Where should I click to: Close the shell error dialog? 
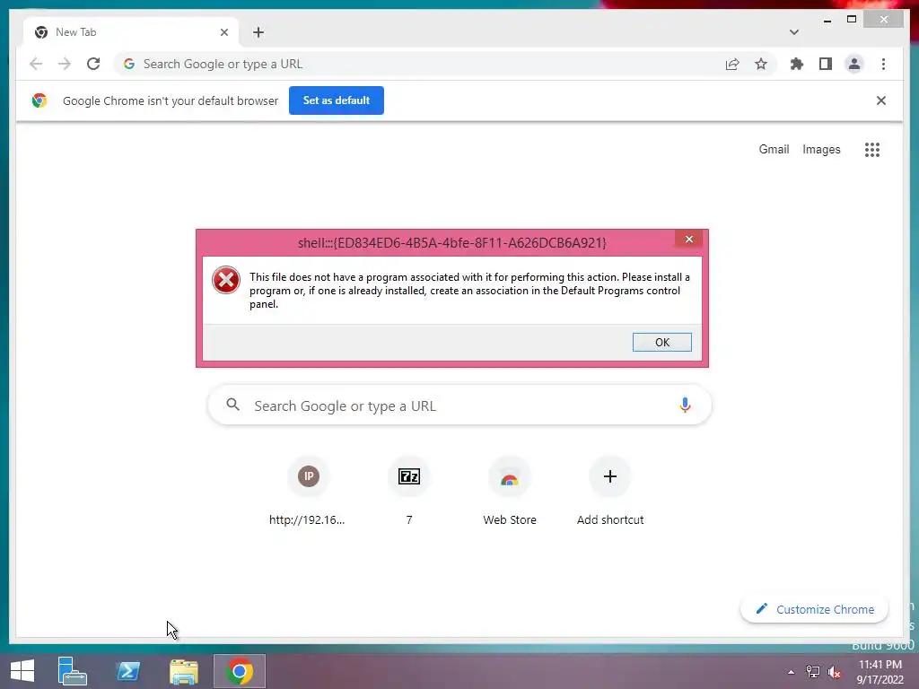tap(688, 239)
